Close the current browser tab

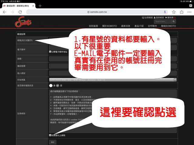(x=33, y=6)
